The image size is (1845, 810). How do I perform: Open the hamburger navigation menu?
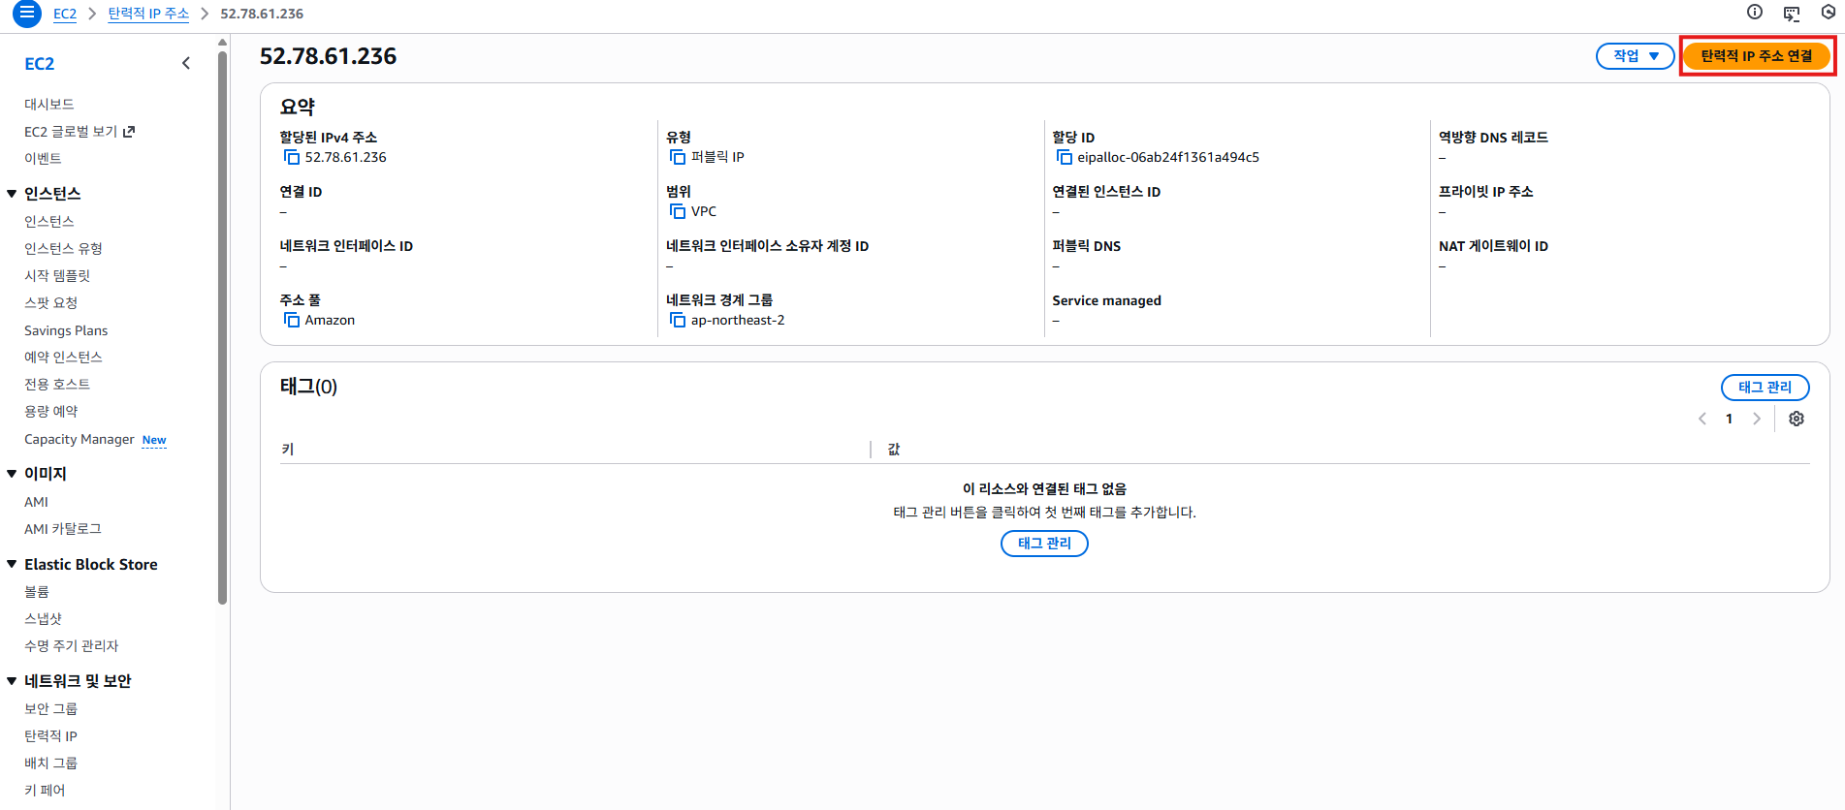coord(26,14)
